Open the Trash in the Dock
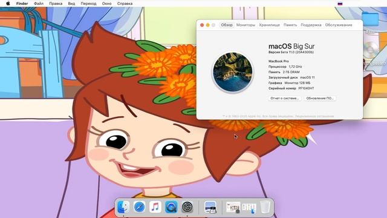The height and width of the screenshot is (218, 387). coord(265,207)
